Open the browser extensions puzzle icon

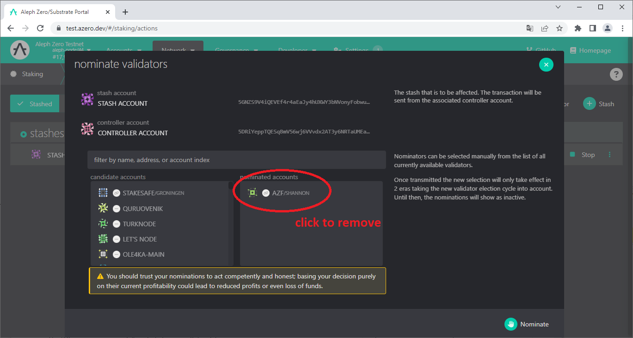[x=578, y=28]
